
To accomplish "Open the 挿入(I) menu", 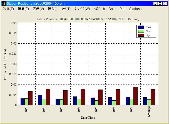I will pos(53,9).
